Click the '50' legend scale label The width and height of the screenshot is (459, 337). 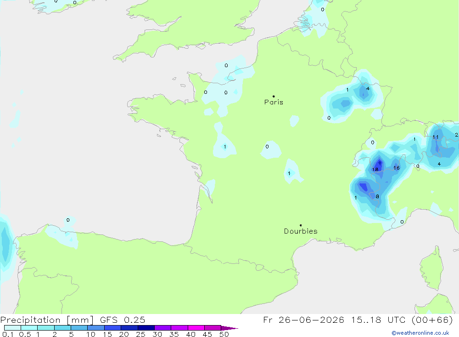[x=224, y=334]
